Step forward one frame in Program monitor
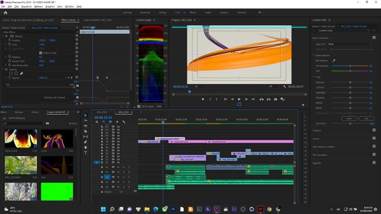Viewport: 381px width, 214px height. (x=246, y=99)
